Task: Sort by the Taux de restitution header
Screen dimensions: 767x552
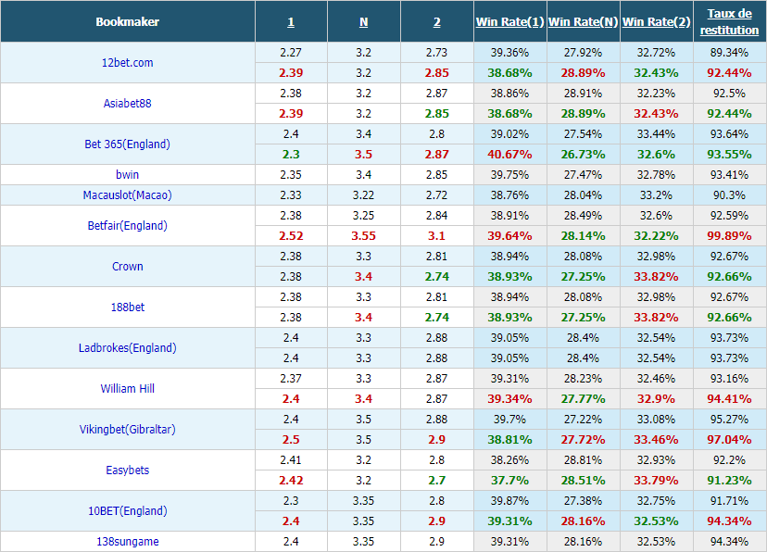Action: click(x=729, y=21)
